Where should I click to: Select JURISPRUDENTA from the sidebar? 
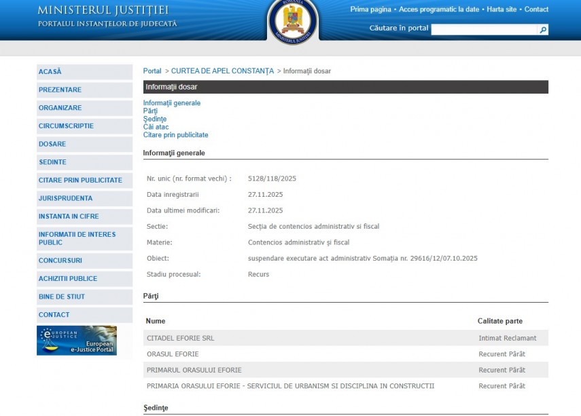tap(65, 198)
